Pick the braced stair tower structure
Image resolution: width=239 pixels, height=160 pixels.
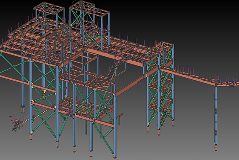tap(160, 85)
